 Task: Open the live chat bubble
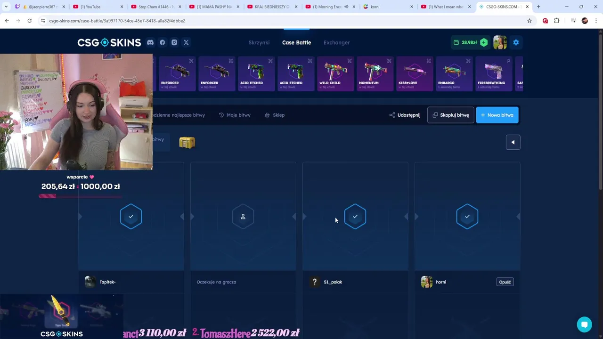(584, 324)
